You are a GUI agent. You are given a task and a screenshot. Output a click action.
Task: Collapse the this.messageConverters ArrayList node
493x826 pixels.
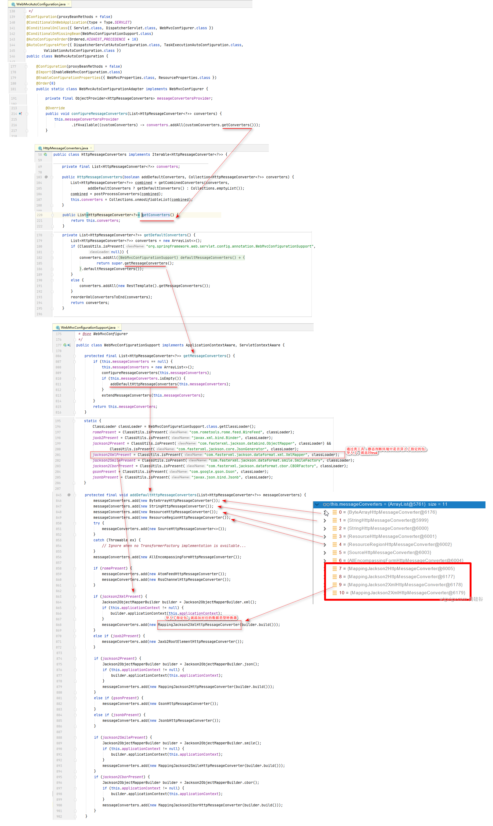pos(317,505)
